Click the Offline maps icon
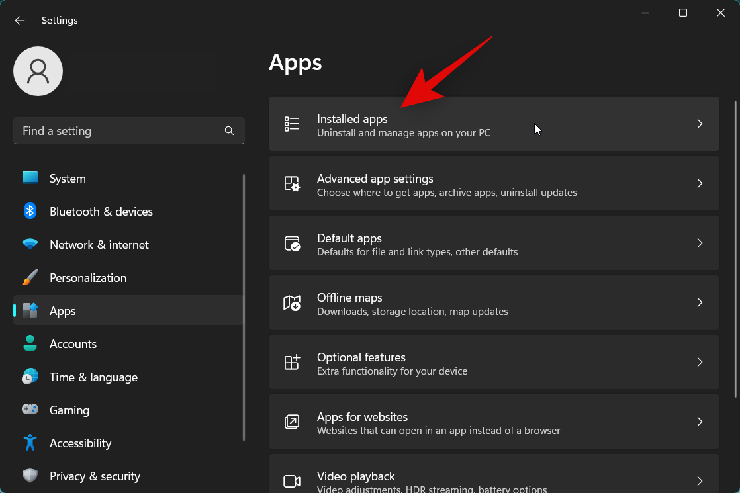Screen dimensions: 740x493 coord(292,302)
